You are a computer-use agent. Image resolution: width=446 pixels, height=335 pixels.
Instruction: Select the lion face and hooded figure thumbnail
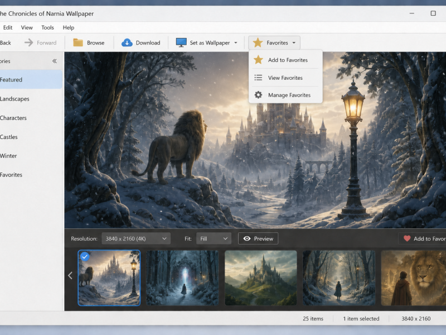[x=413, y=277]
